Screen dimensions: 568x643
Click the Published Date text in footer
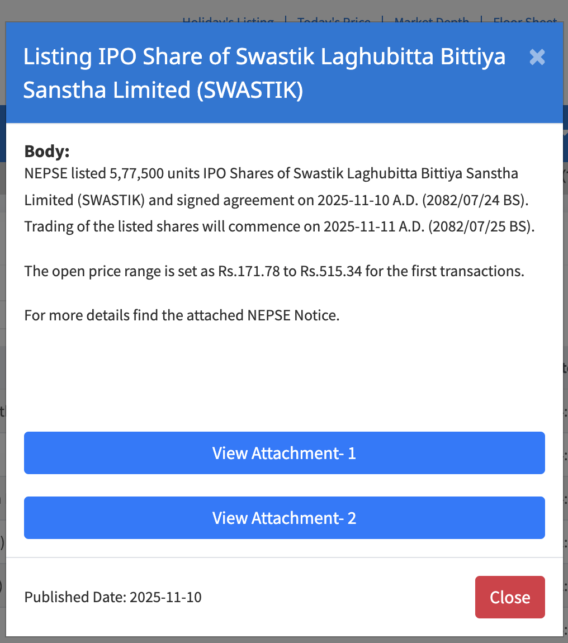point(113,597)
